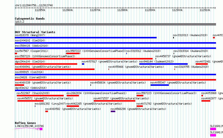This screenshot has width=223, height=138.
Task: Click the nsv4060582 (gnomADStructuralVariants) label
Action: (x=73, y=109)
